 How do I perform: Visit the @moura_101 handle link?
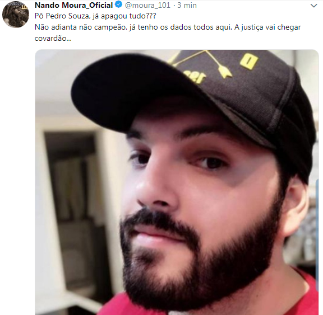tap(147, 6)
